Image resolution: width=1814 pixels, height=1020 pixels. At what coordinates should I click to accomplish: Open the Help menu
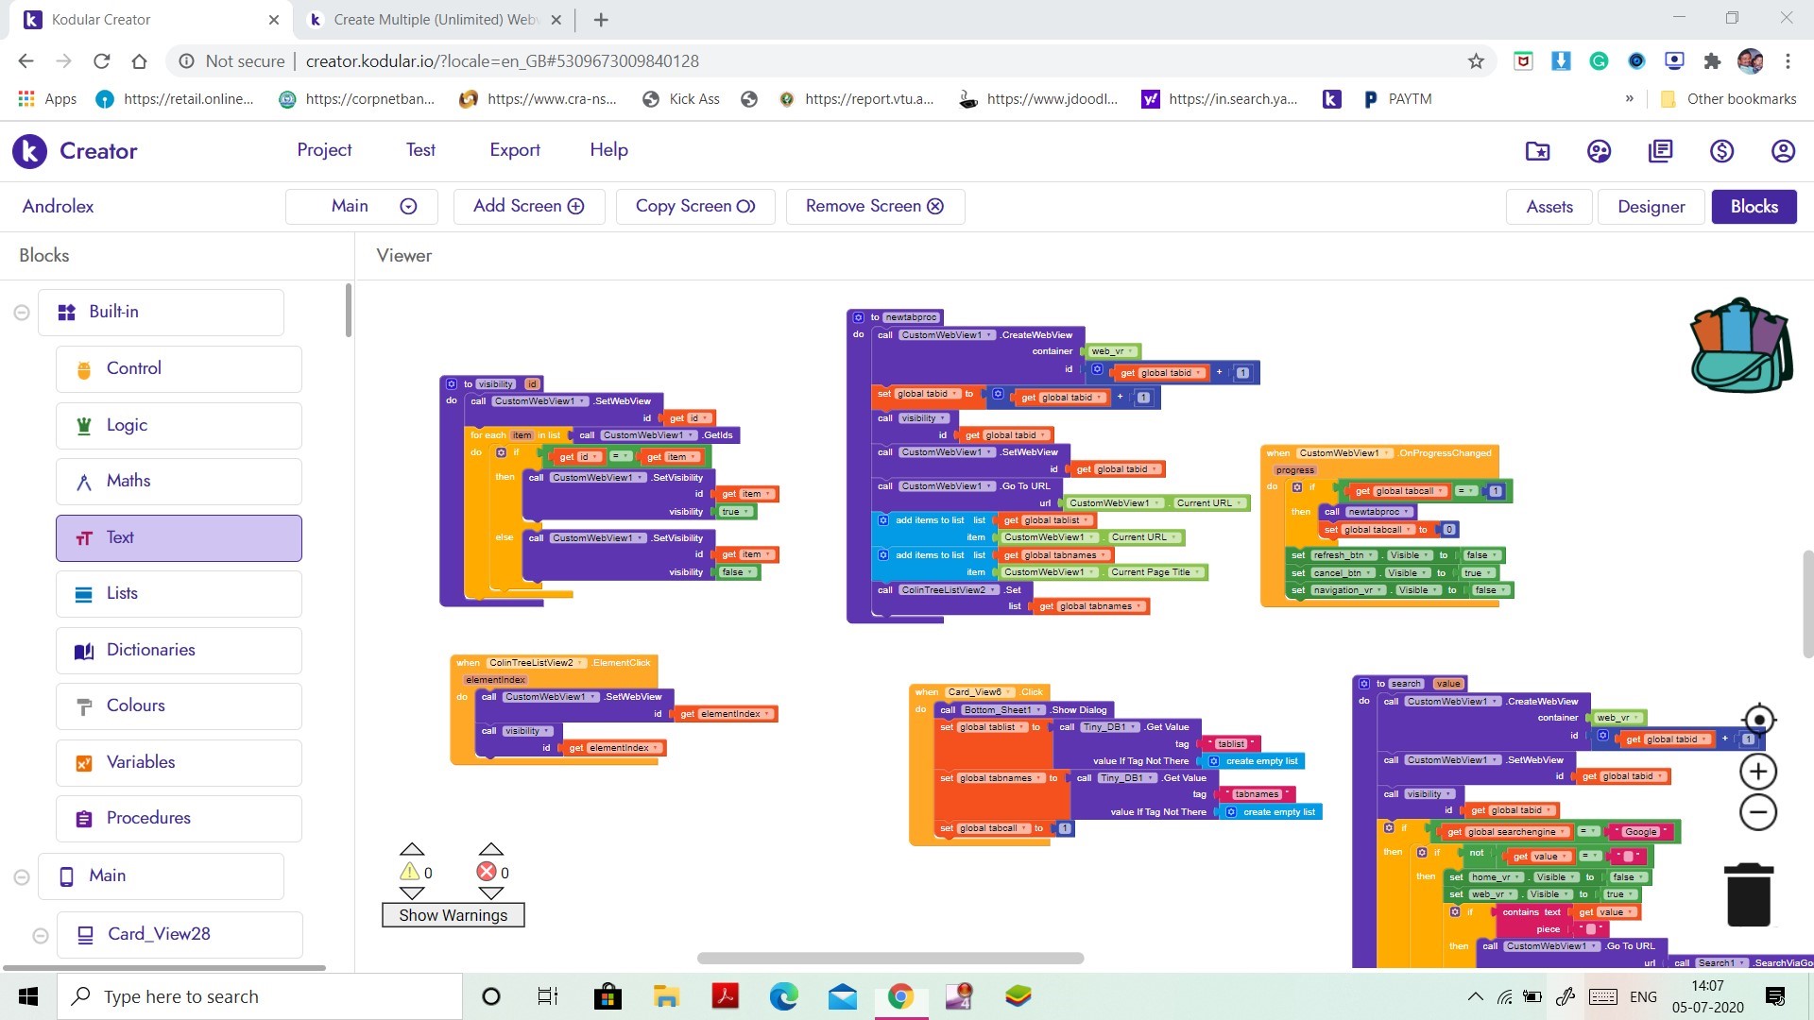[x=608, y=149]
